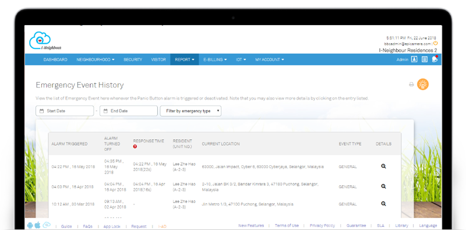
Task: Click the Android app icon in footer
Action: [x=30, y=225]
